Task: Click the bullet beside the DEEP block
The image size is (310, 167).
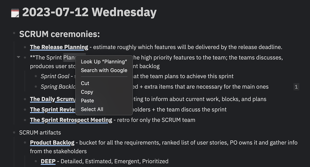Action: click(36, 162)
